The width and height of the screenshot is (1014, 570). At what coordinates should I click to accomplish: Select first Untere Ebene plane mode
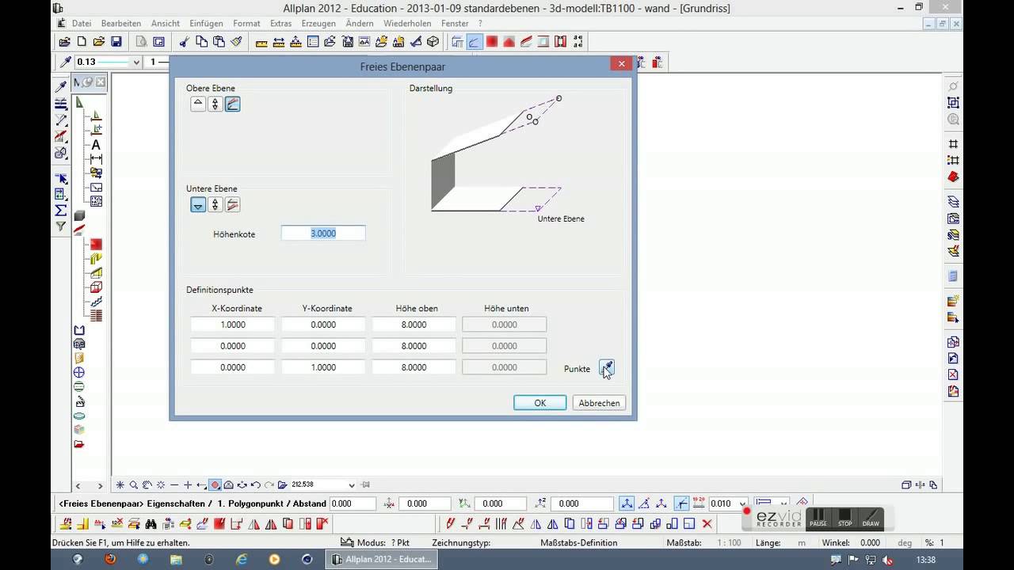click(x=198, y=205)
